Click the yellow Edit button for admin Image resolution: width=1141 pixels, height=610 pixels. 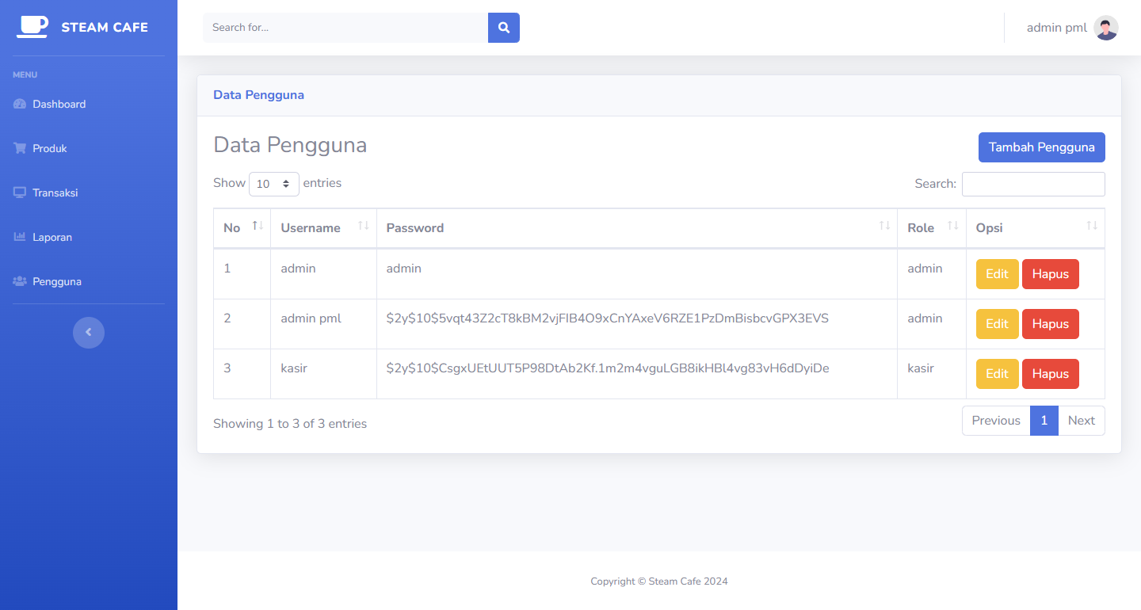click(997, 274)
